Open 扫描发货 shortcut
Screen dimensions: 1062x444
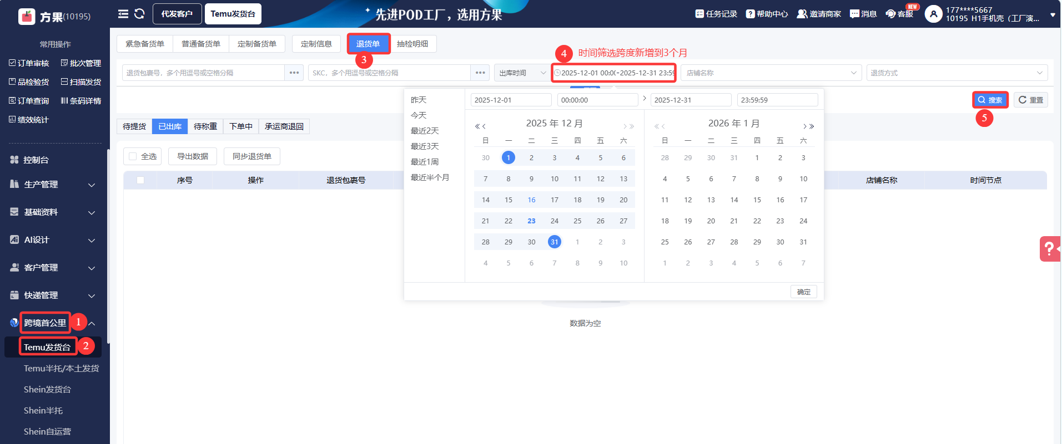click(x=81, y=82)
